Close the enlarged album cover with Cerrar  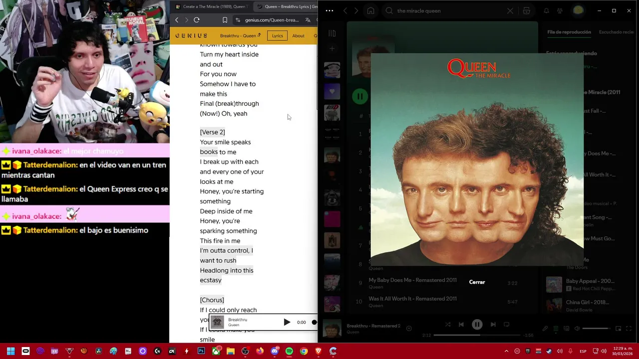tap(477, 282)
